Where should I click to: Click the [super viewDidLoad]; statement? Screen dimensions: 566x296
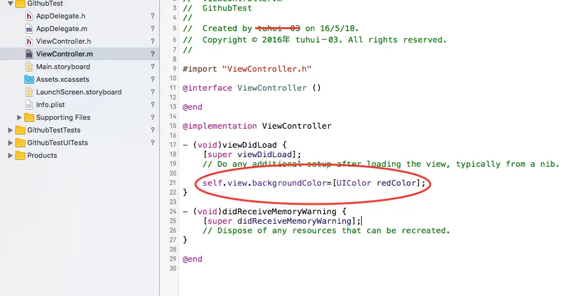click(252, 154)
